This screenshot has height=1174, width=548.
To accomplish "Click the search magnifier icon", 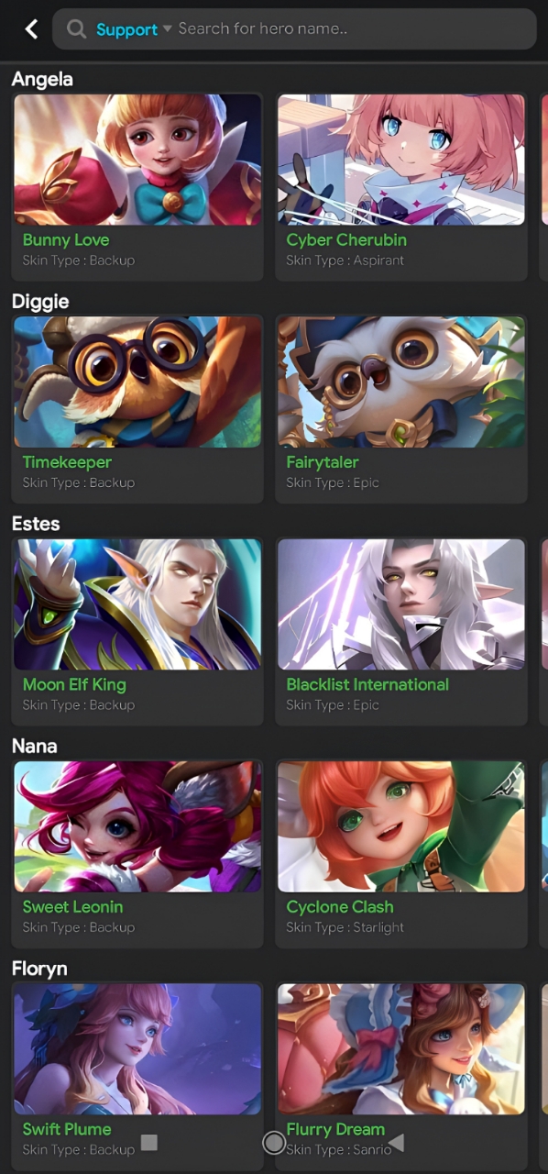I will pyautogui.click(x=77, y=29).
